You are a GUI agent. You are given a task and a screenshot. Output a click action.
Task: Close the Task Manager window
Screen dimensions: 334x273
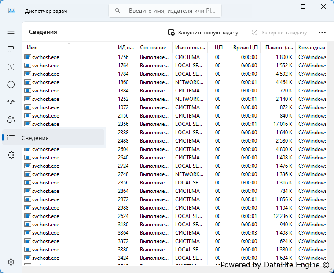[x=323, y=7]
